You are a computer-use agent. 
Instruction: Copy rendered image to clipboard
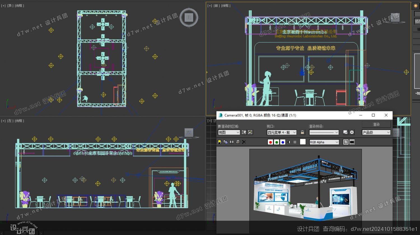pos(226,142)
